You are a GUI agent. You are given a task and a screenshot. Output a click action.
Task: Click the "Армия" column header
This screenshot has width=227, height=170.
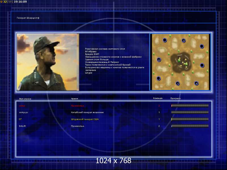(74, 99)
